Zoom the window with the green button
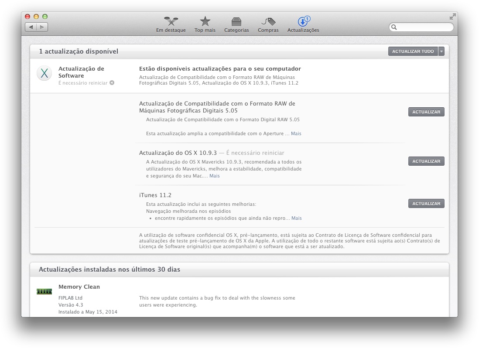This screenshot has width=479, height=348. tap(45, 17)
